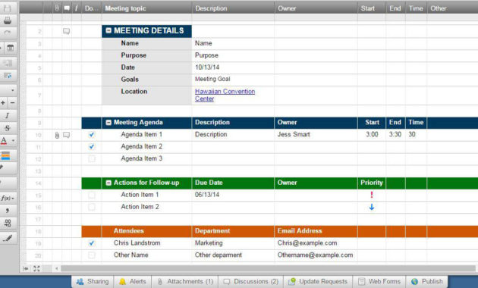
Task: Click the full screen expand icon at bottom
Action: [36, 268]
